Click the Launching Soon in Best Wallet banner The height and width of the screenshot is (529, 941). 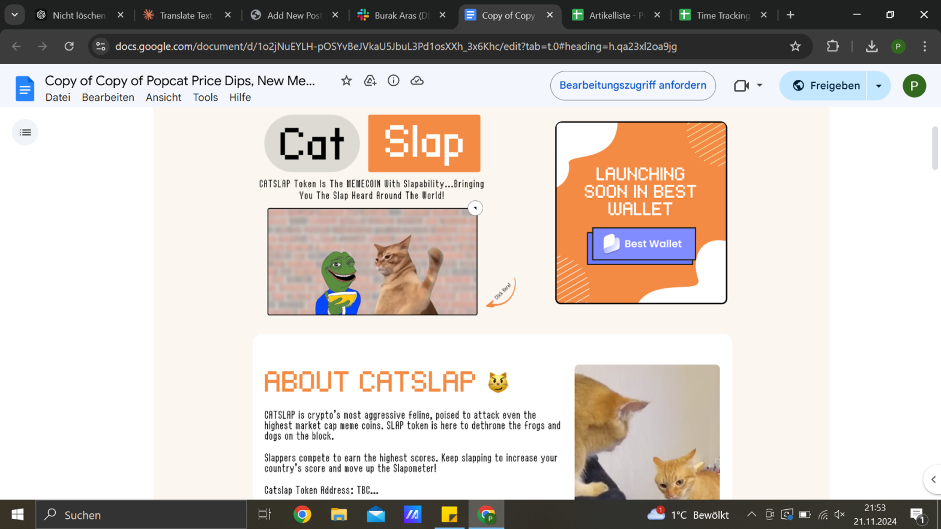(x=641, y=213)
